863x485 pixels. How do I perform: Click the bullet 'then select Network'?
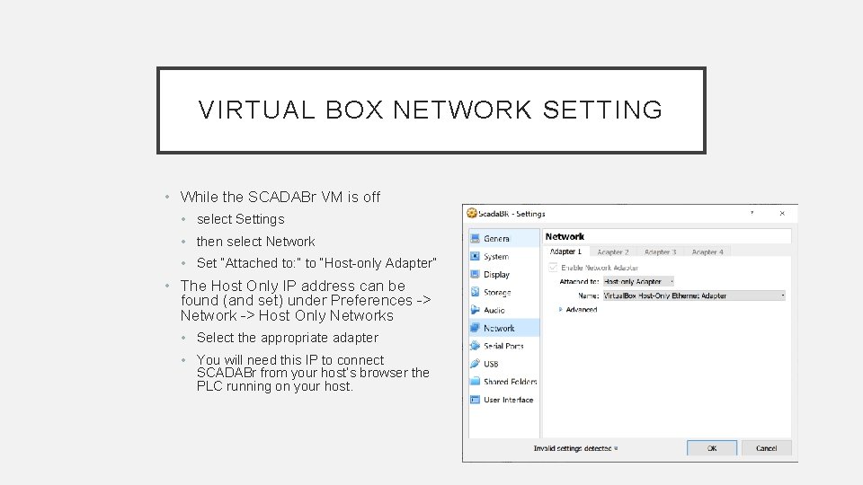pyautogui.click(x=256, y=242)
